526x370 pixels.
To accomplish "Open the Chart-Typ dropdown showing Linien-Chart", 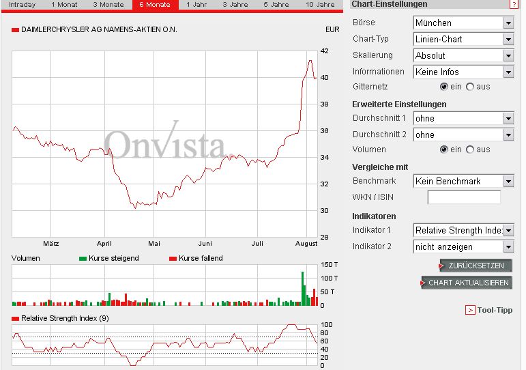I will coord(464,40).
